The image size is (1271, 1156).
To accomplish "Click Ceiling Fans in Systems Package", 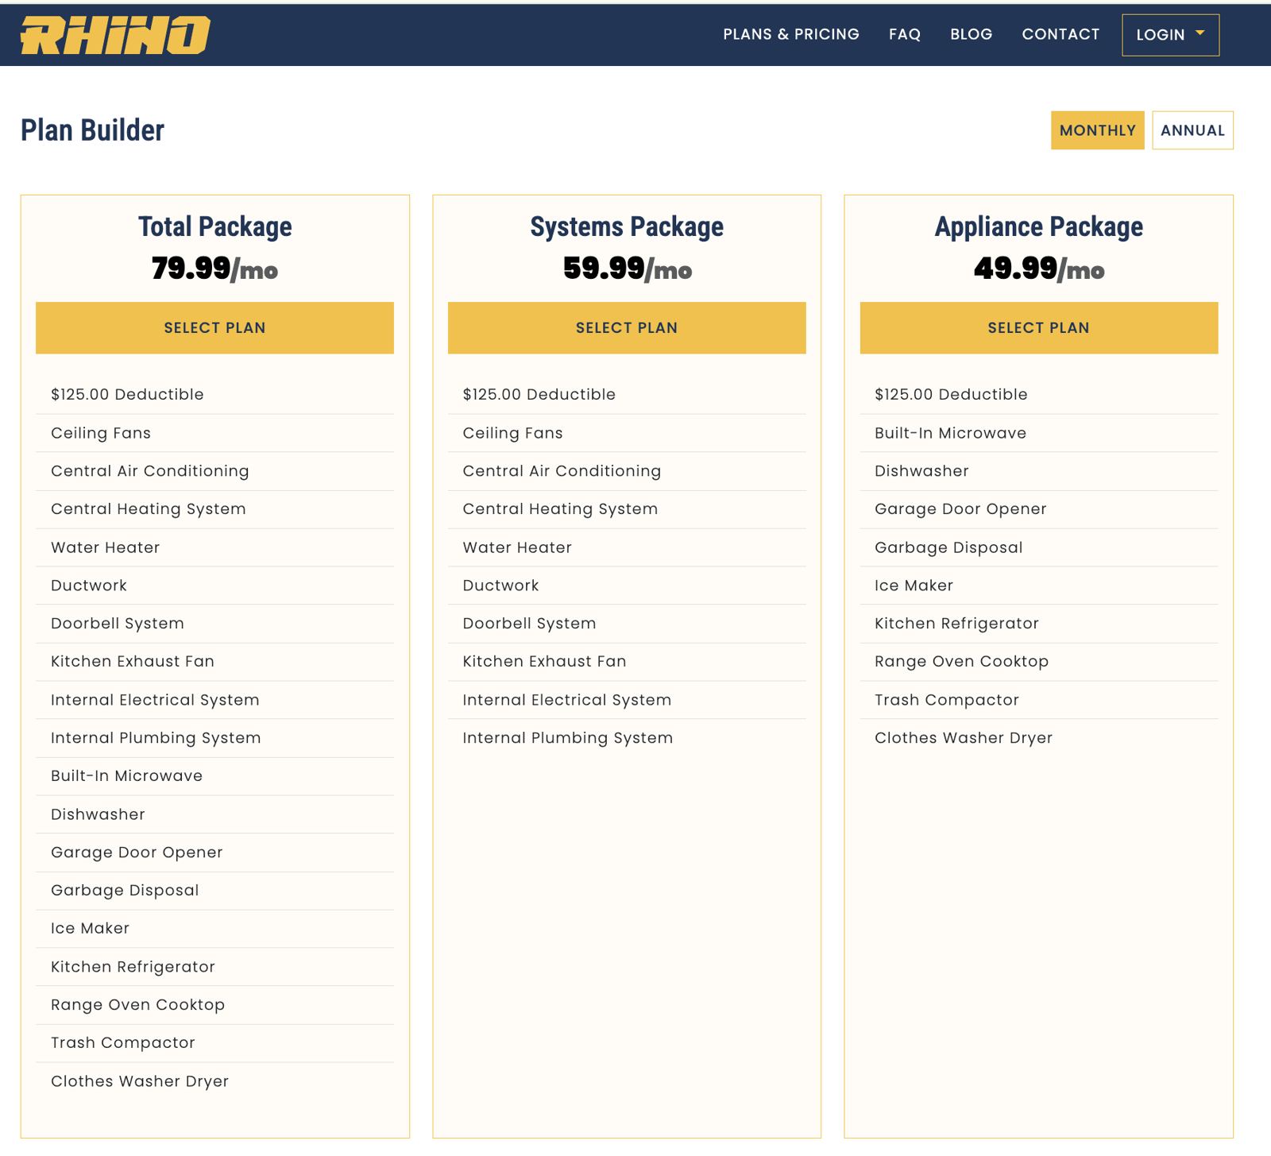I will [627, 433].
